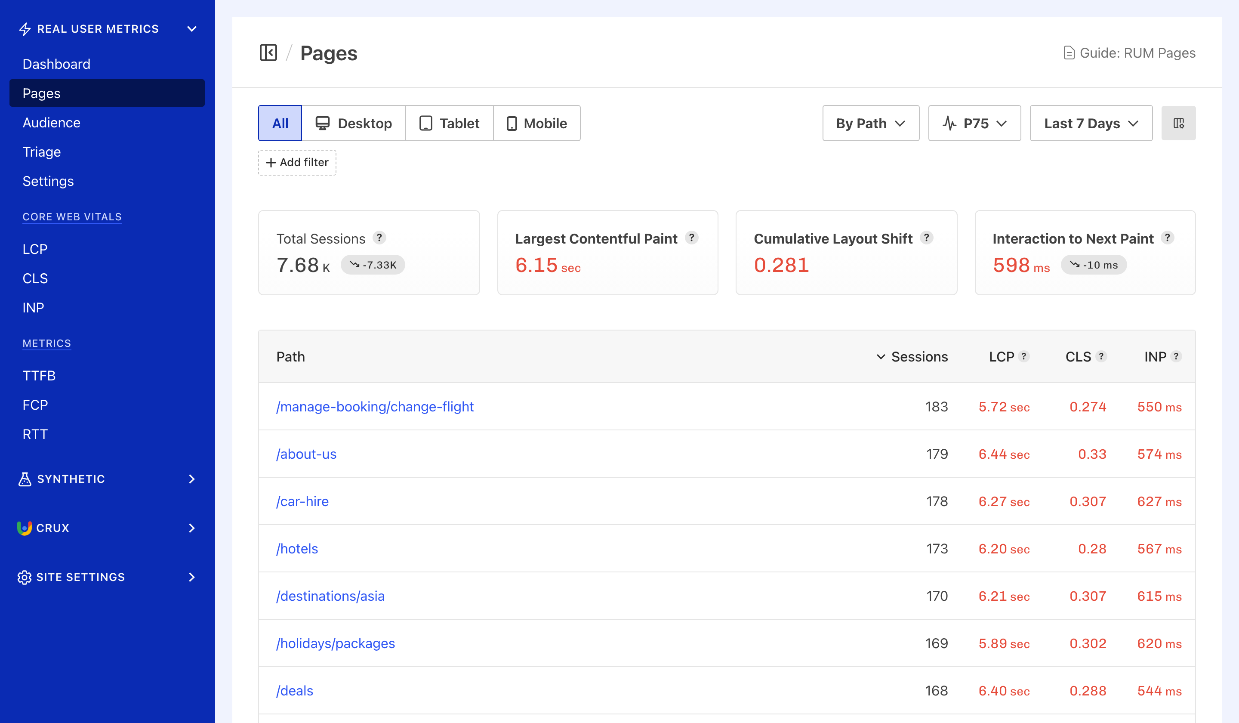Viewport: 1239px width, 723px height.
Task: Switch the device filter to Tablet
Action: 448,123
